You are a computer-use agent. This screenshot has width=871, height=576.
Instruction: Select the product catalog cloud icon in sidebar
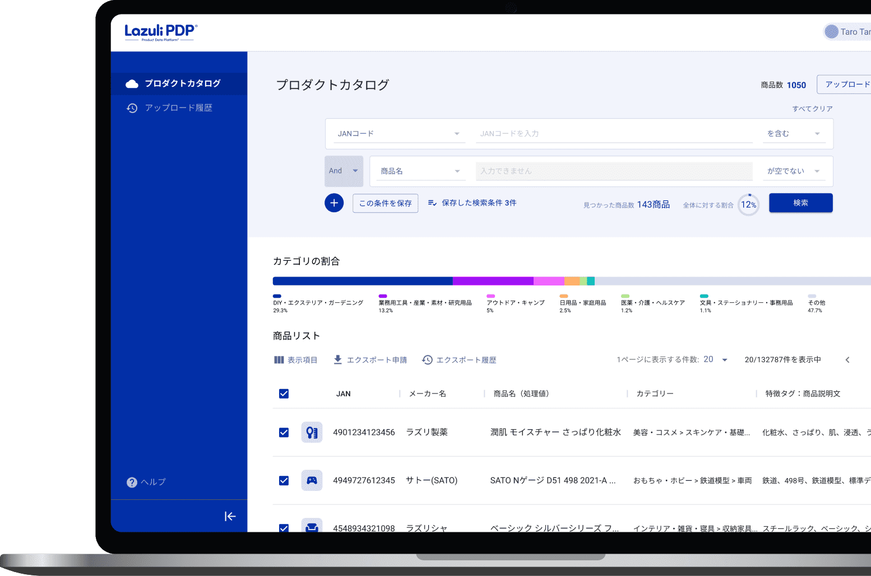(x=132, y=83)
